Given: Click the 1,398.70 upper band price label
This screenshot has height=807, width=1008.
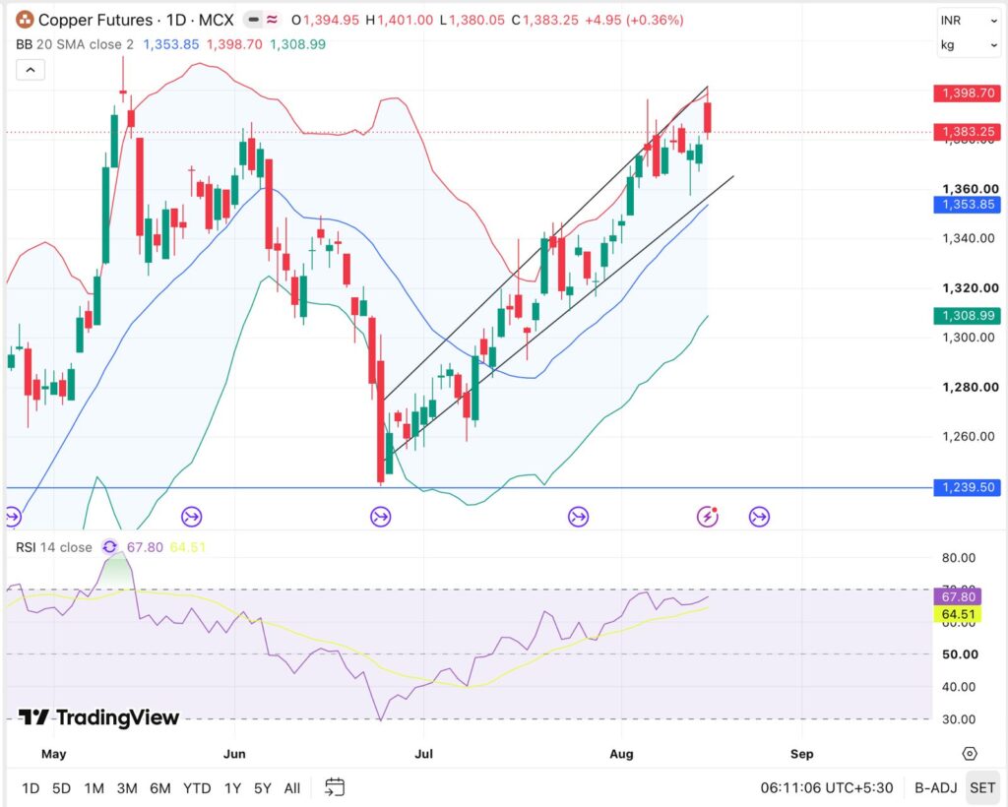Looking at the screenshot, I should point(968,93).
